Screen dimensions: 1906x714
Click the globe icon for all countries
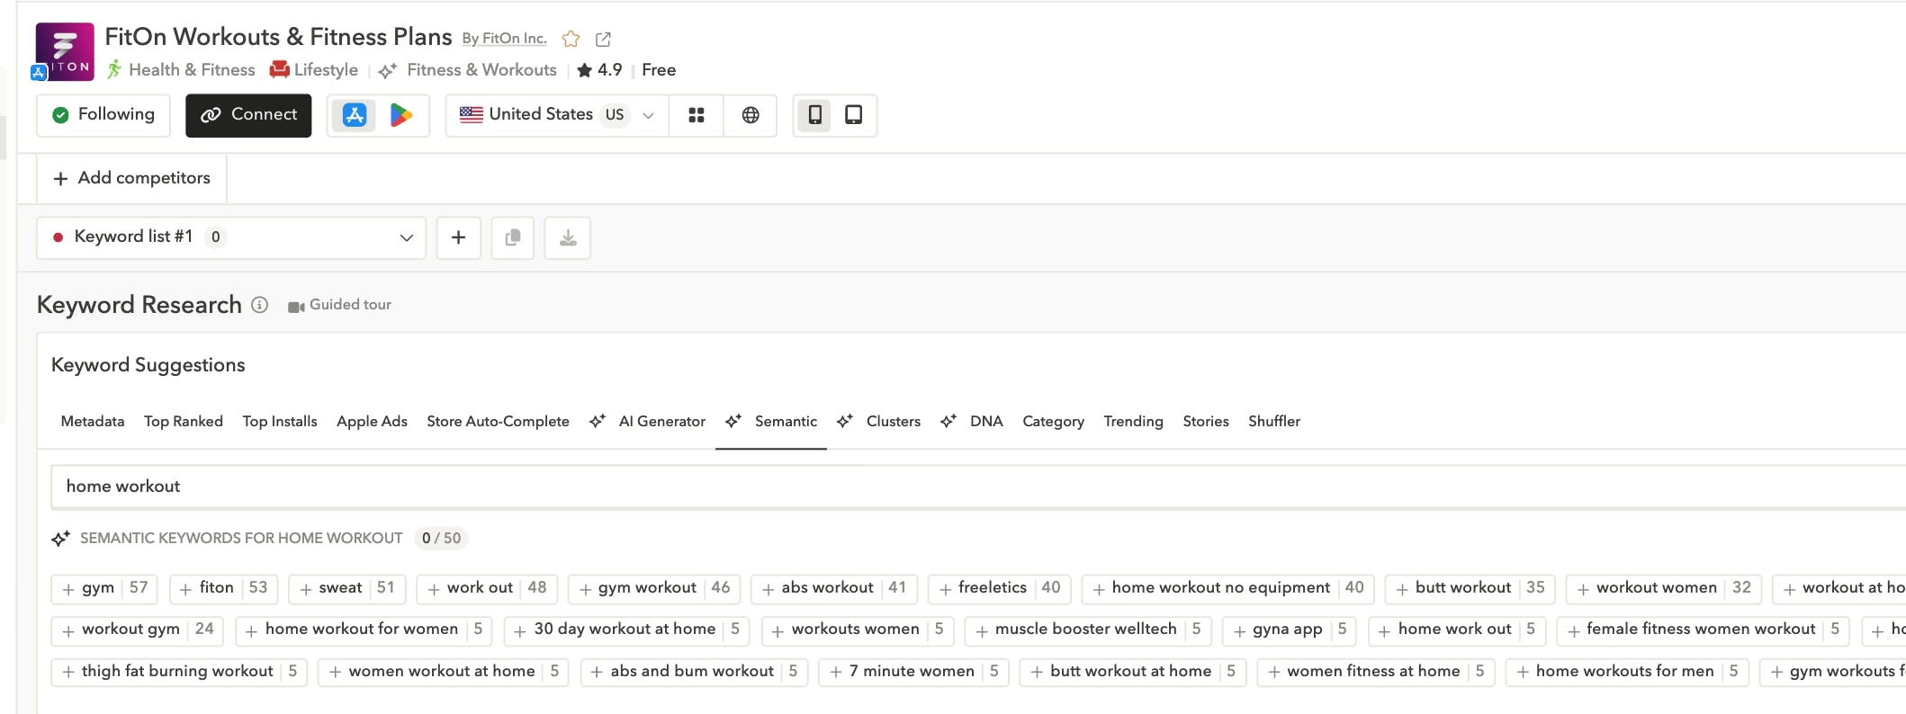click(x=751, y=115)
